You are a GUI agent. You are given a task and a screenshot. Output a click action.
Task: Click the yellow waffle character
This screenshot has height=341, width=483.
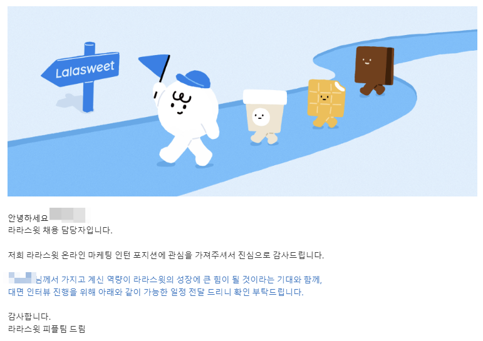click(326, 103)
